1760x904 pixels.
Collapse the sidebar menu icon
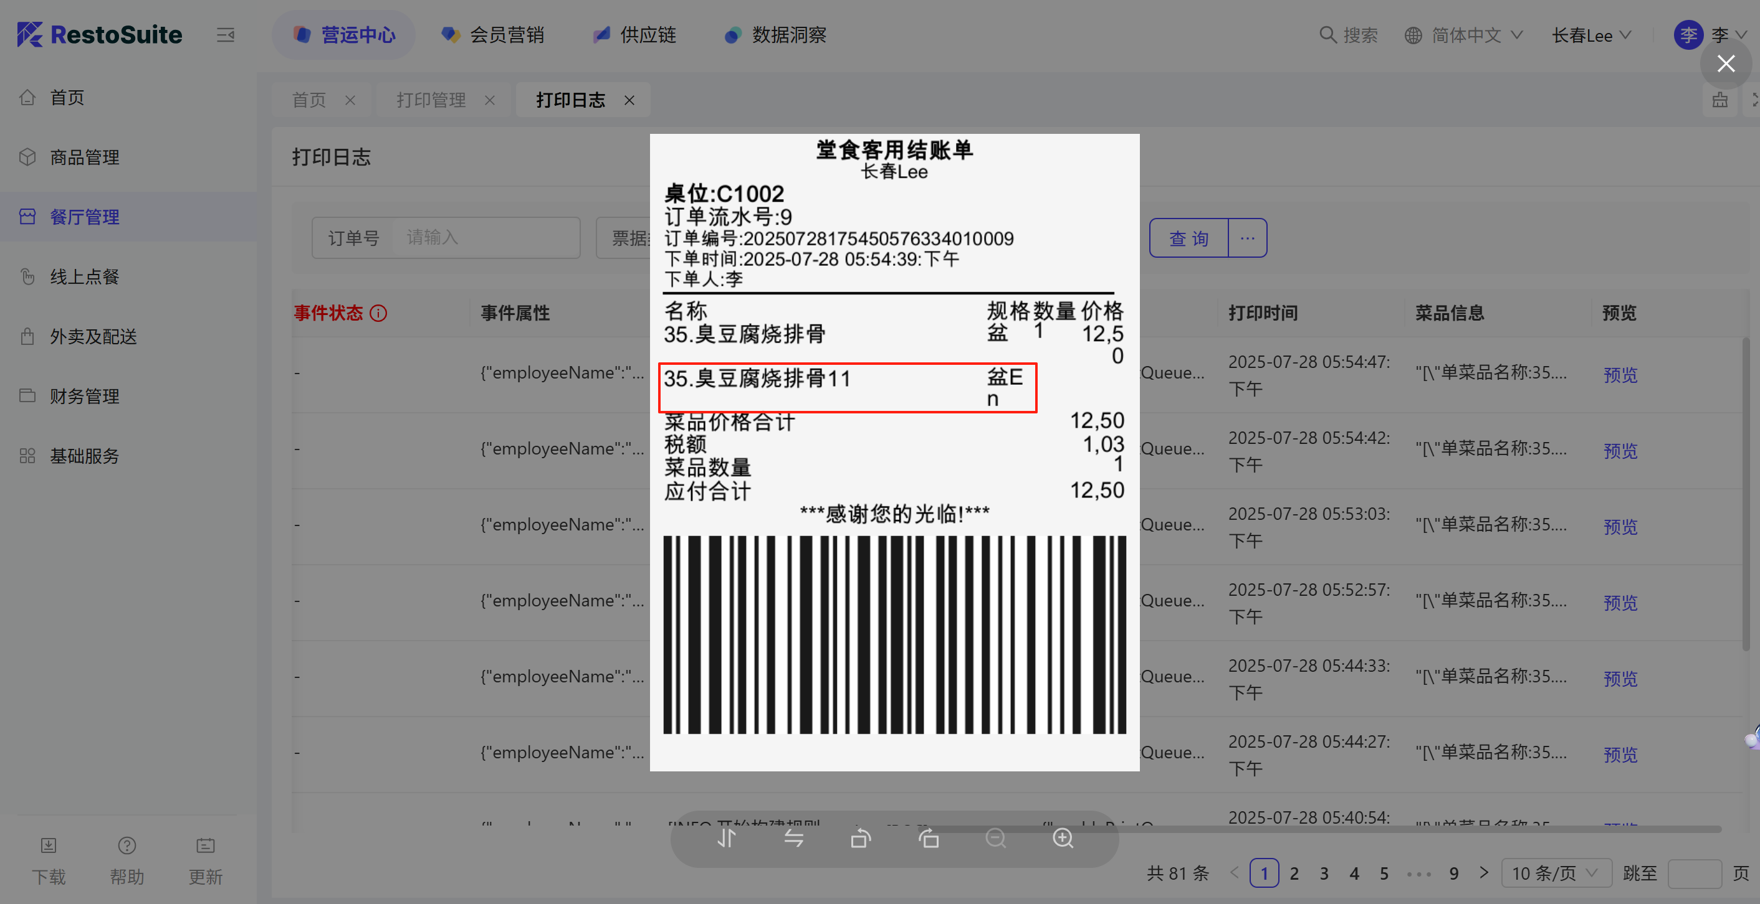coord(226,35)
